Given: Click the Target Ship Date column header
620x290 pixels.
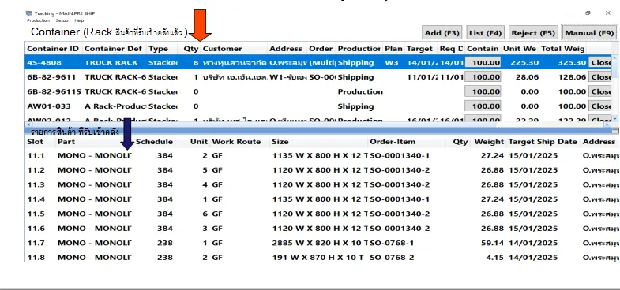Looking at the screenshot, I should click(x=543, y=142).
